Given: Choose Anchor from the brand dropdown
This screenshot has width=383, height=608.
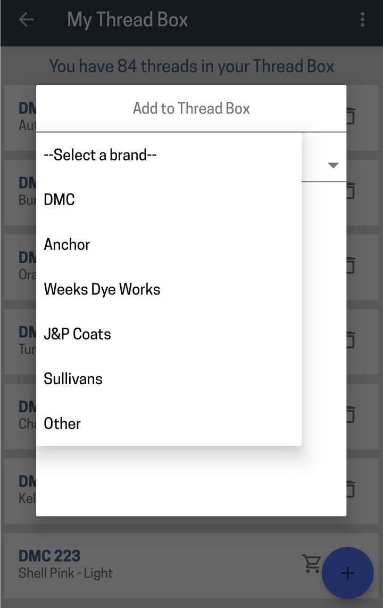Looking at the screenshot, I should pos(66,244).
